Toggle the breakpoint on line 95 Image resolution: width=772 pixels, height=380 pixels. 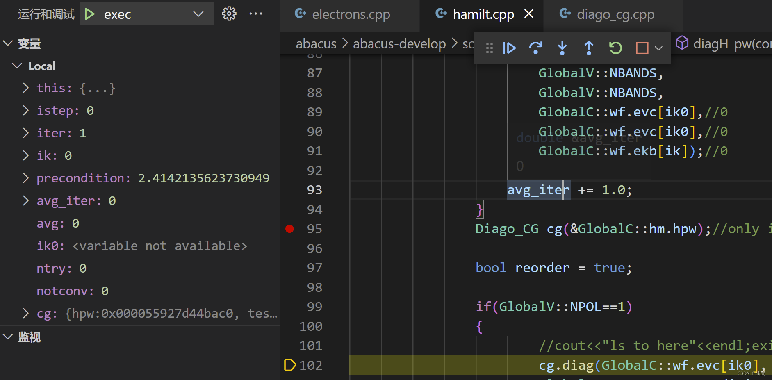pos(289,229)
